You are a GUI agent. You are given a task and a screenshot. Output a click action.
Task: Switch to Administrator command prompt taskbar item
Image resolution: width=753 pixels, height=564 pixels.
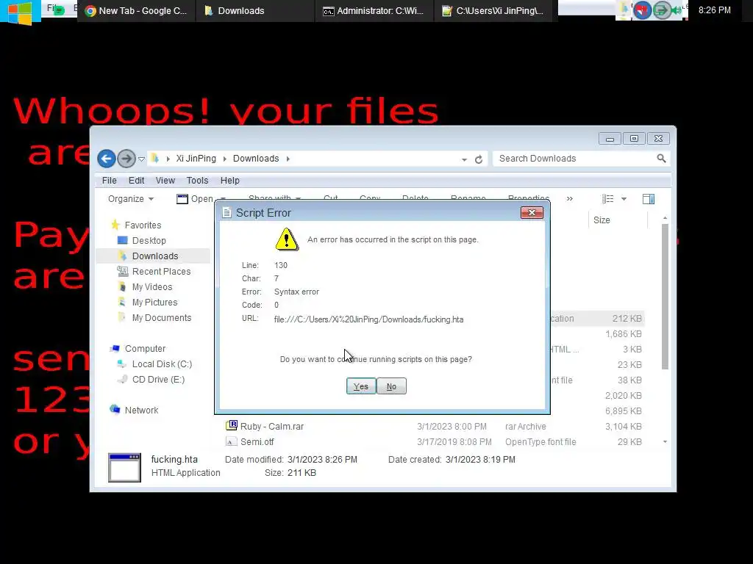(374, 10)
